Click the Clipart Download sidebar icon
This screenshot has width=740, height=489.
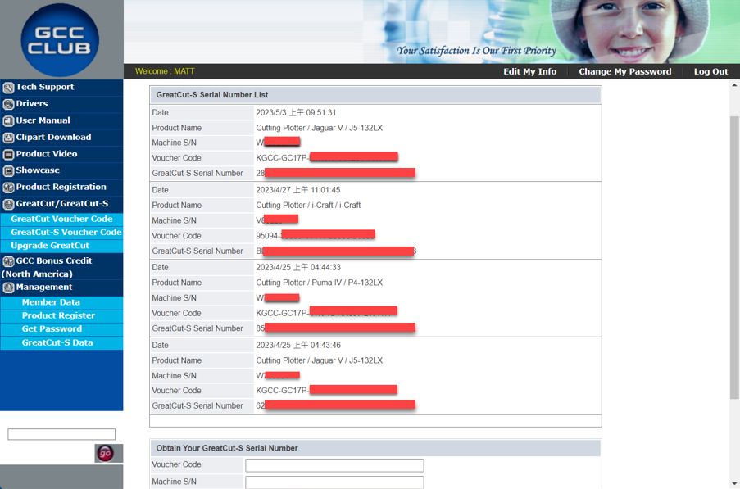(x=8, y=138)
